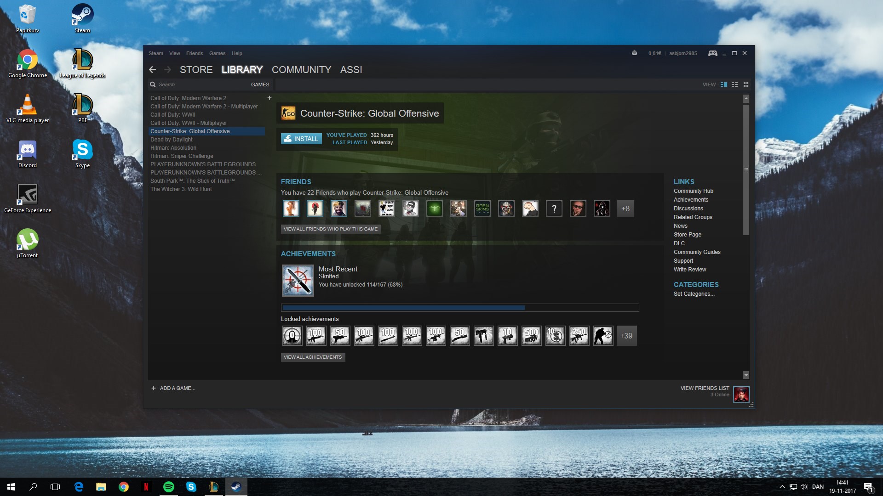This screenshot has height=496, width=883.
Task: Open the Friends menu
Action: pos(195,53)
